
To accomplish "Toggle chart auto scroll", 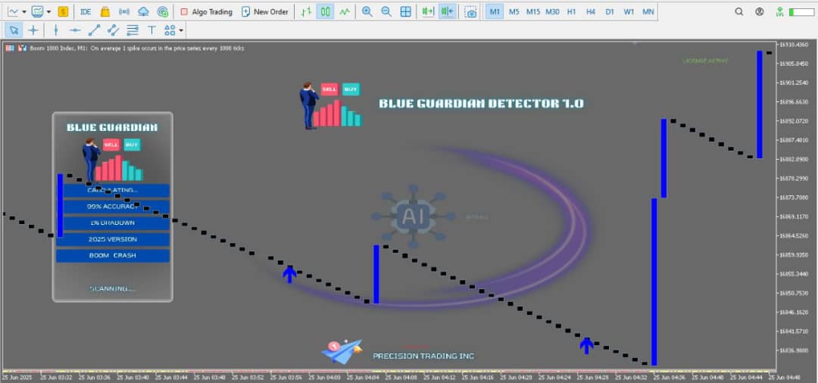I will pos(428,11).
